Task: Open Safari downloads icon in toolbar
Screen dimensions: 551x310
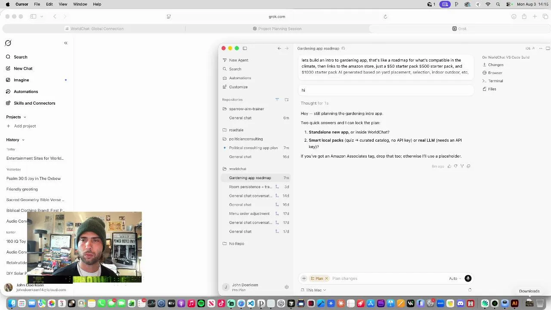Action: pyautogui.click(x=514, y=17)
